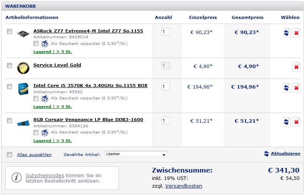Click the Artikelnummer: 8384136 text

(x=61, y=126)
